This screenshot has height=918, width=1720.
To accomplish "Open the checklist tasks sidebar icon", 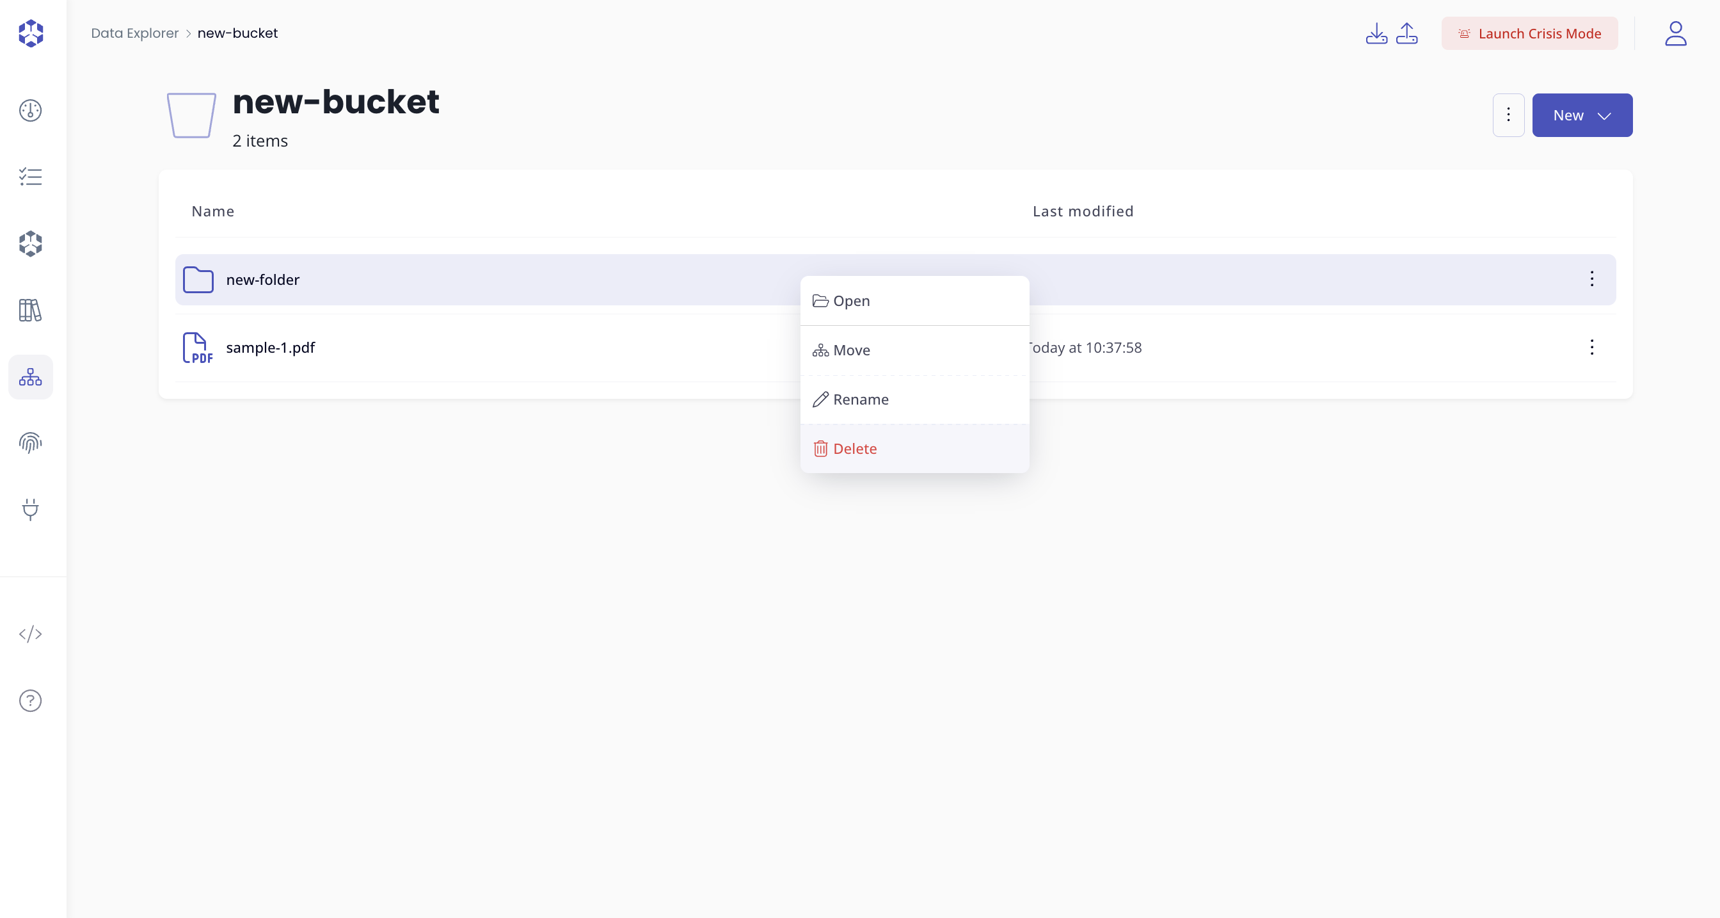I will [30, 177].
